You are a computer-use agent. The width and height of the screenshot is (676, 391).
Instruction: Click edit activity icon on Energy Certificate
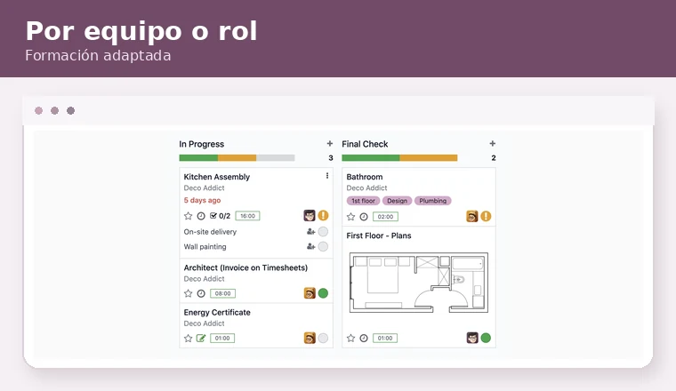pyautogui.click(x=201, y=338)
